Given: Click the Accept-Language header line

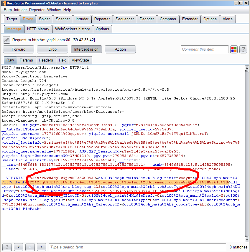Looking at the screenshot, I should (38, 120).
